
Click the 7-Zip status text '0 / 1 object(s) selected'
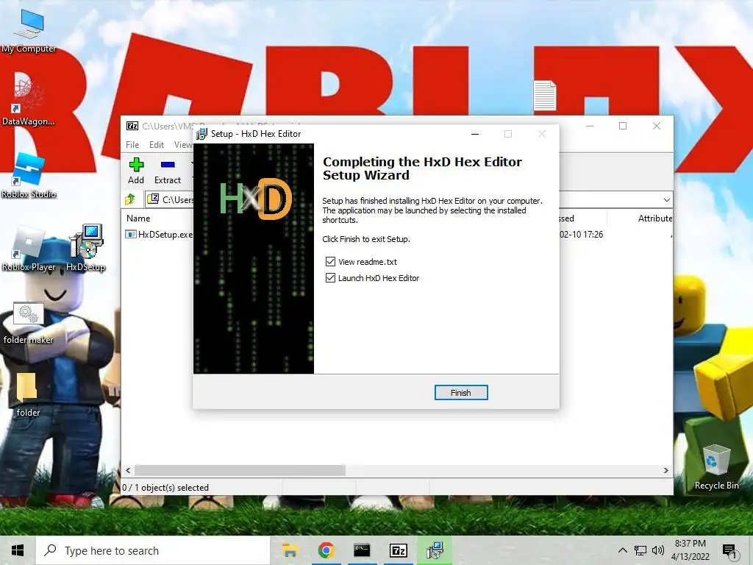pos(165,488)
